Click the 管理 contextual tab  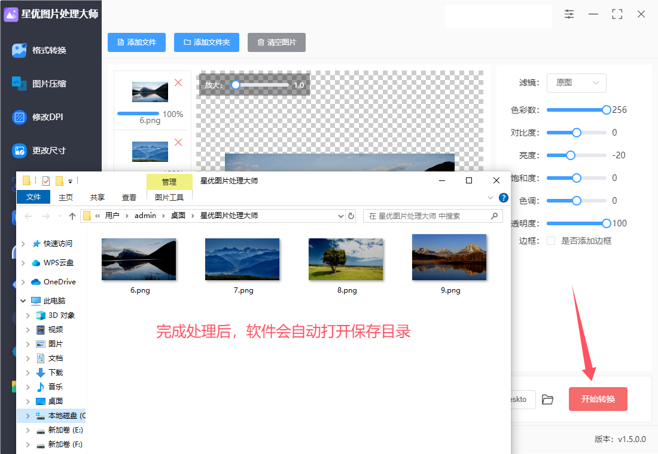[169, 182]
